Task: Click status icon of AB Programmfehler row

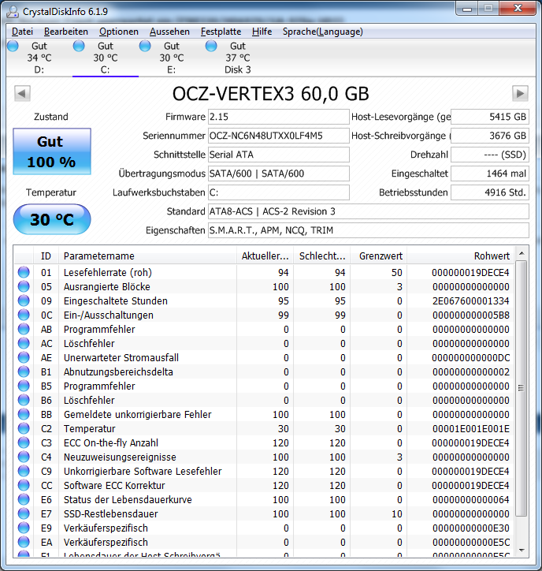Action: pyautogui.click(x=24, y=329)
